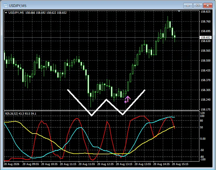Open the triangle dropdown beside USDJPY,M5 label
Viewport: 216px width, 170px height.
tap(6, 13)
